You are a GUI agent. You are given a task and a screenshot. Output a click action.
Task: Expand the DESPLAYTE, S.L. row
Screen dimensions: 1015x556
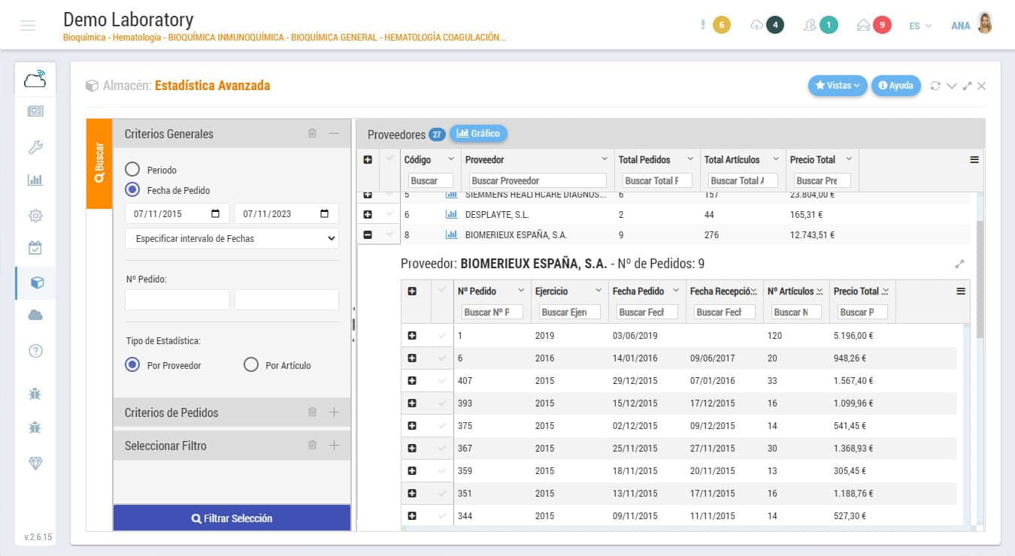pyautogui.click(x=368, y=214)
